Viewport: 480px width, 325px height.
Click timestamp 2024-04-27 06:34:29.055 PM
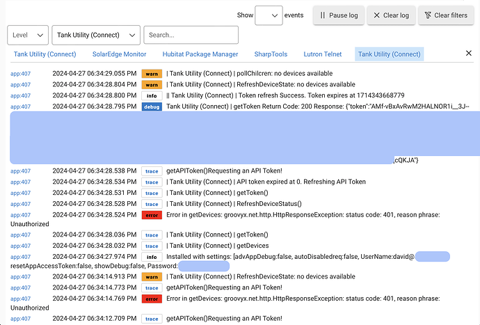(95, 74)
